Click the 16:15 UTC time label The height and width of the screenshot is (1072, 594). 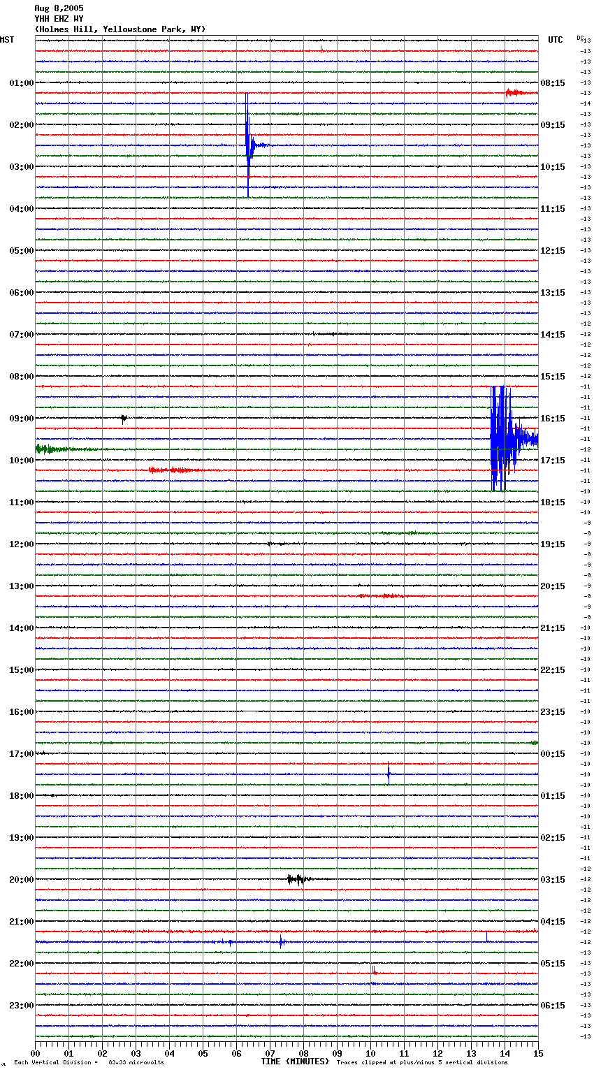coord(553,419)
